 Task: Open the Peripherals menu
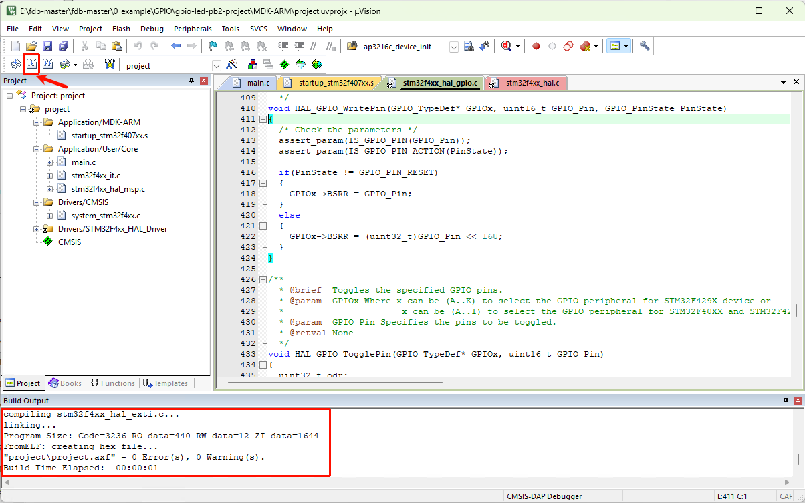tap(193, 29)
